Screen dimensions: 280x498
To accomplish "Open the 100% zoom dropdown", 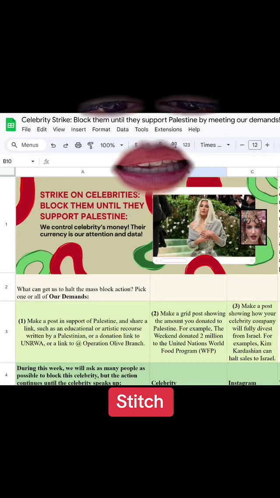I will point(112,145).
